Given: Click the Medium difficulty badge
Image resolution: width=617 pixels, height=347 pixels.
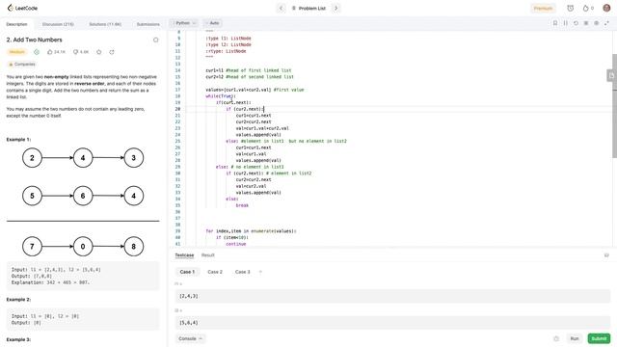Looking at the screenshot, I should tap(16, 52).
